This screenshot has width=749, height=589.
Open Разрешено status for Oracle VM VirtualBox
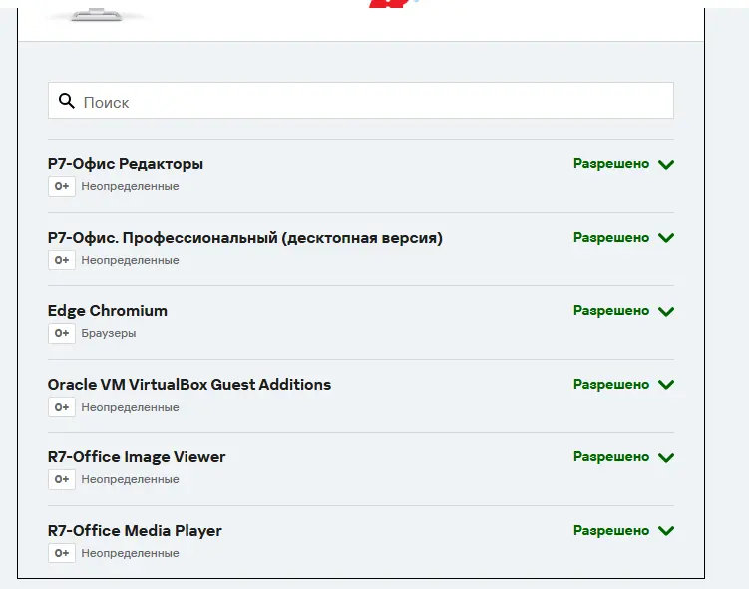(x=611, y=385)
